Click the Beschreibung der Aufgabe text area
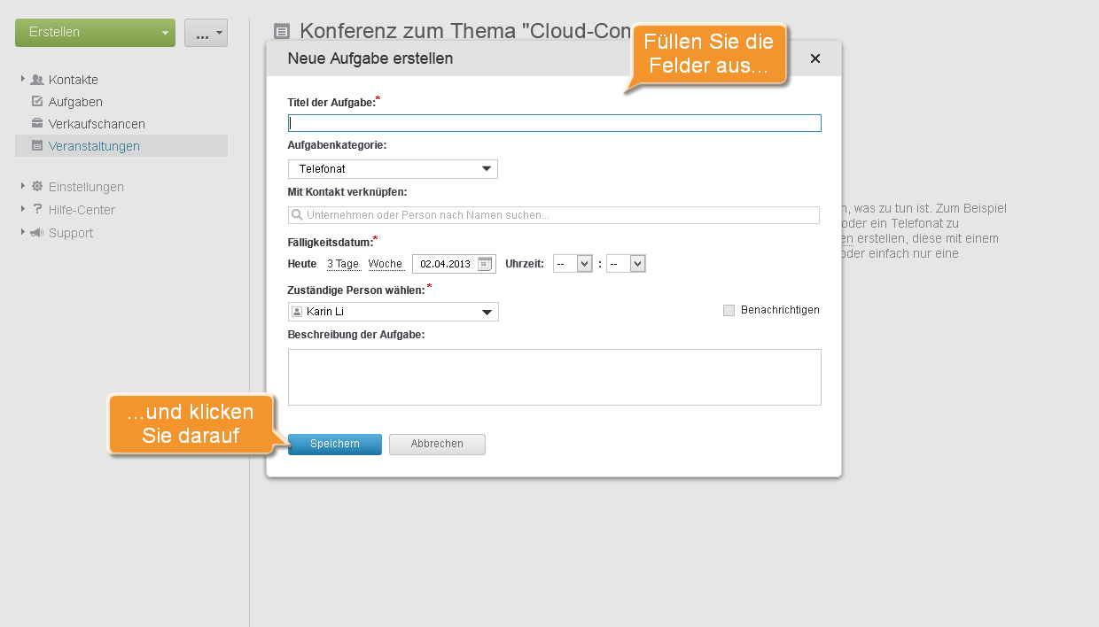1099x627 pixels. click(555, 377)
